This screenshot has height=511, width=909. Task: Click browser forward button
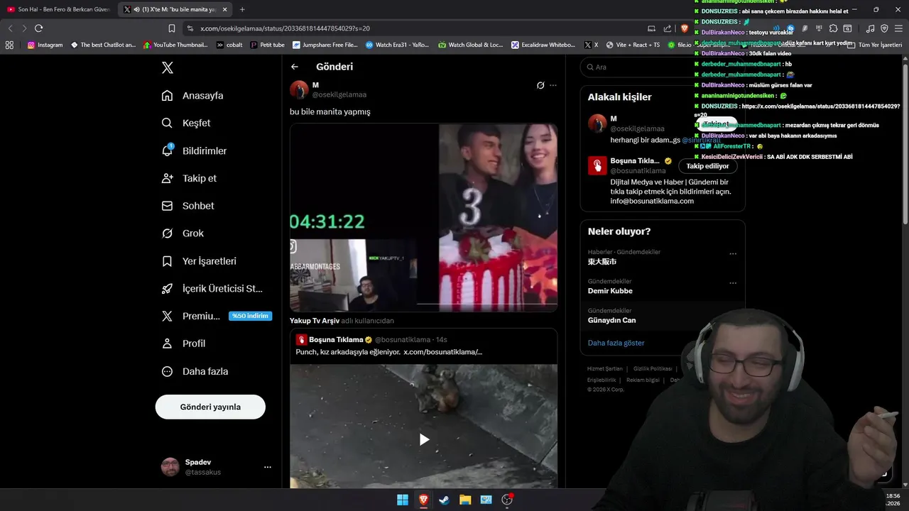point(24,28)
